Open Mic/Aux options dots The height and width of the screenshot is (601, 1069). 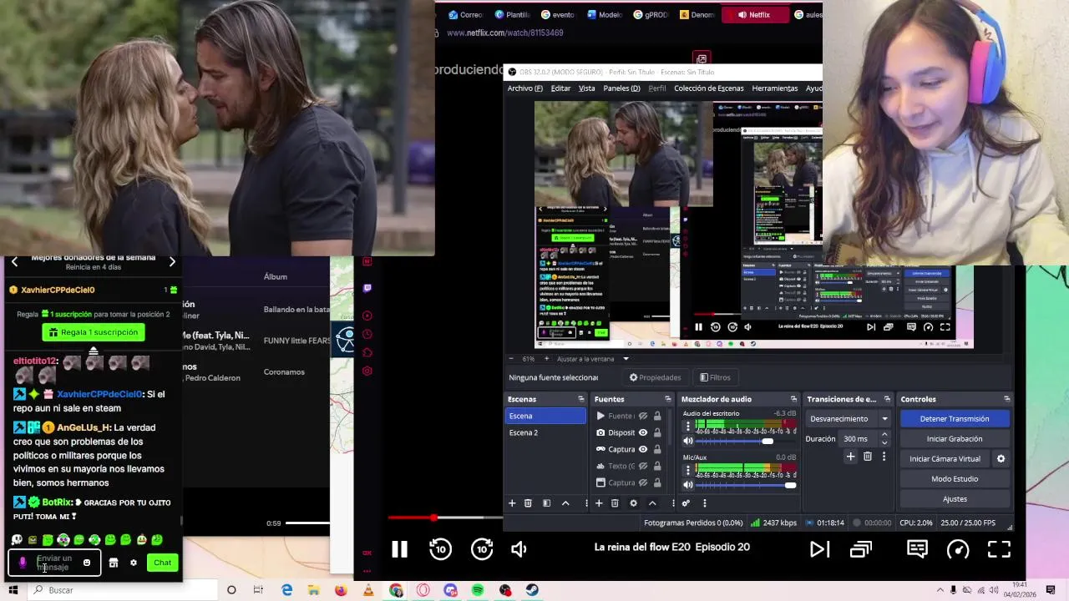688,470
